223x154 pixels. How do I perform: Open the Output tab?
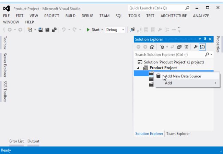coord(33,141)
